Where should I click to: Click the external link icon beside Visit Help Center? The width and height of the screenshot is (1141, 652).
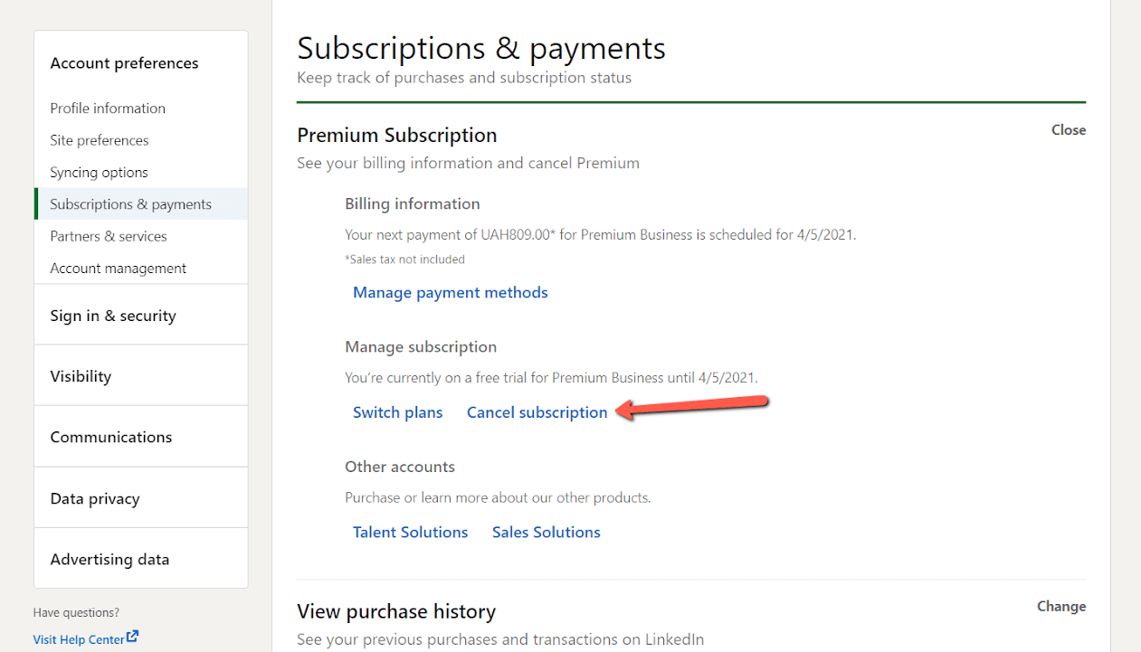(x=133, y=637)
